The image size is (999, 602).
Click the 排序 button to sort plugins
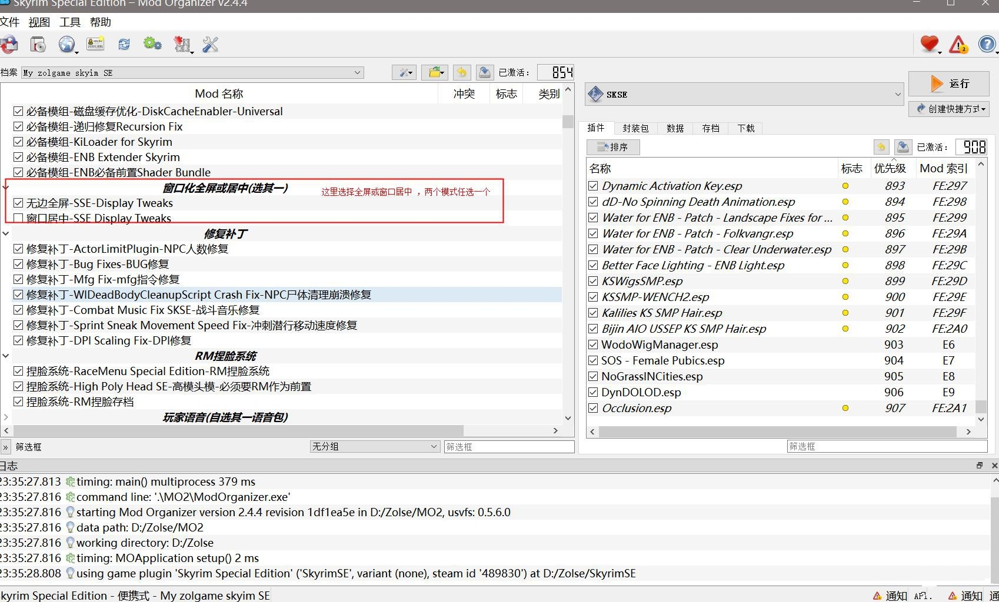pyautogui.click(x=613, y=147)
